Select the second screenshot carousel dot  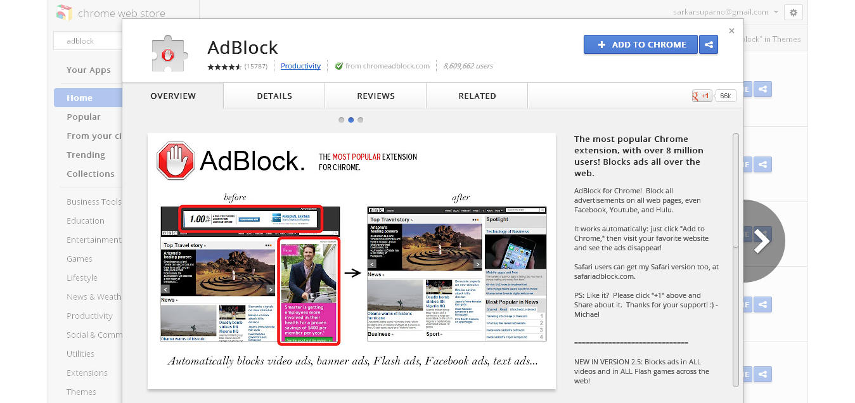point(351,120)
